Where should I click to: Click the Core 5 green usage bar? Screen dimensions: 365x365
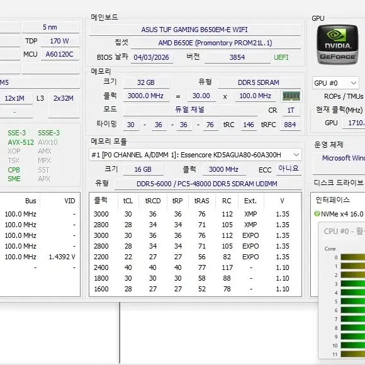click(352, 301)
